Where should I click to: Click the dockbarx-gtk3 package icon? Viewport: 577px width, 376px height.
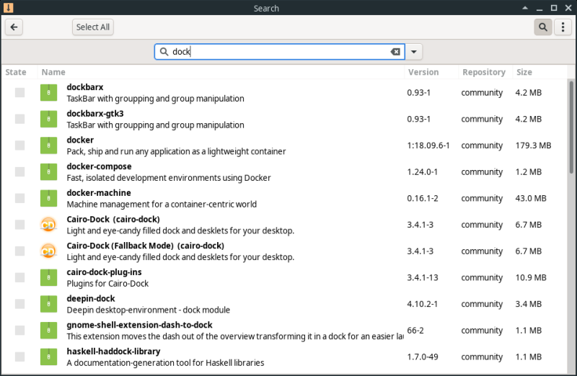(x=48, y=119)
